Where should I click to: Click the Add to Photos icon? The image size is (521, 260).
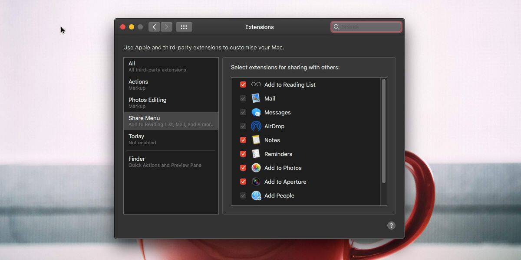click(256, 168)
